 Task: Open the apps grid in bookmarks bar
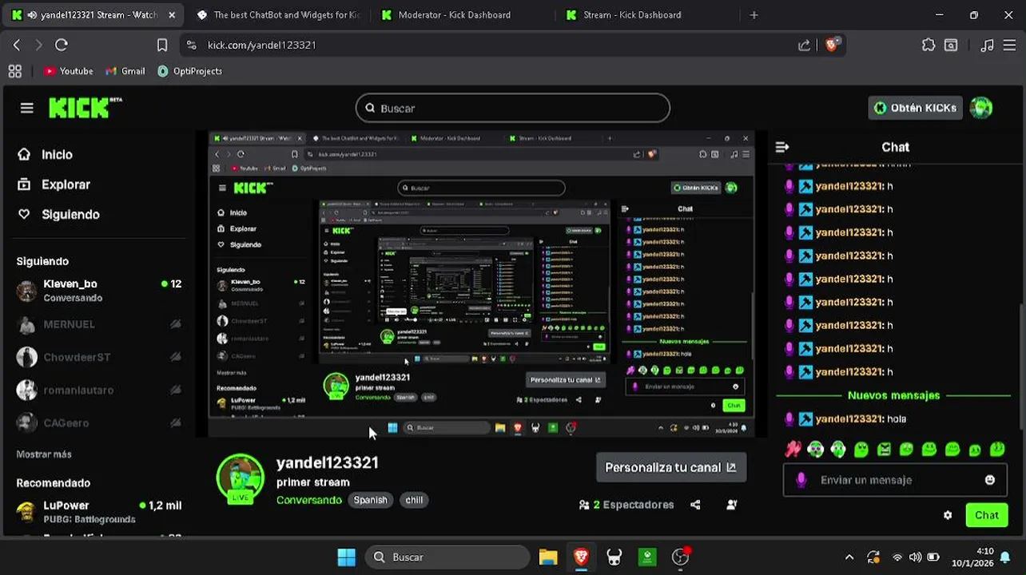click(14, 71)
